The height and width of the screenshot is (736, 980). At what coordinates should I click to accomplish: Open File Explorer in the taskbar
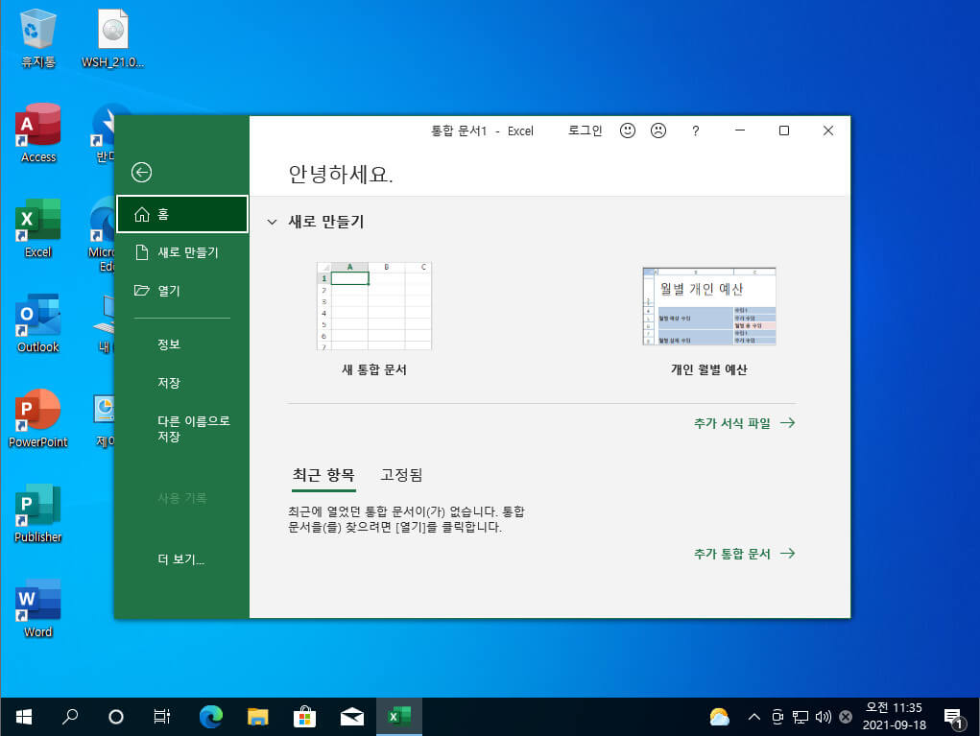coord(257,717)
